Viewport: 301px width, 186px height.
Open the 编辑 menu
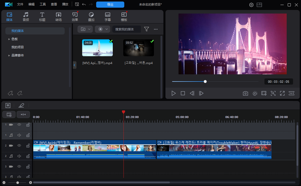point(31,4)
